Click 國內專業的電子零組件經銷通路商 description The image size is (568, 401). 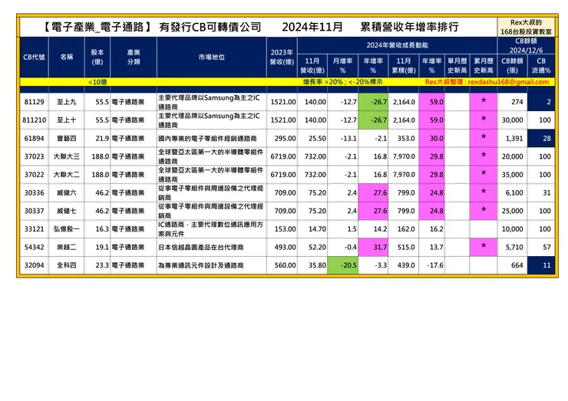tap(207, 138)
